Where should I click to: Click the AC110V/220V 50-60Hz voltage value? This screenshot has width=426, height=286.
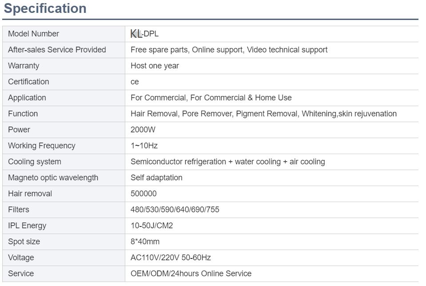point(171,258)
